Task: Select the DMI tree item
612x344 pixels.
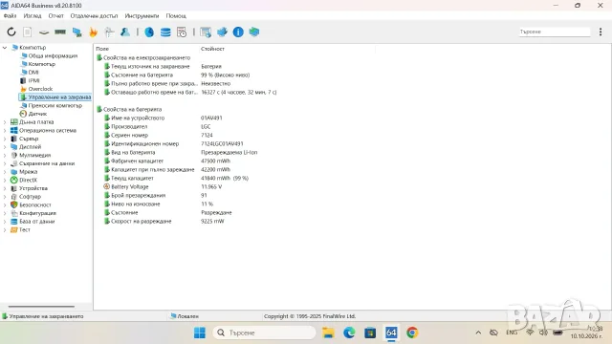Action: pyautogui.click(x=33, y=73)
